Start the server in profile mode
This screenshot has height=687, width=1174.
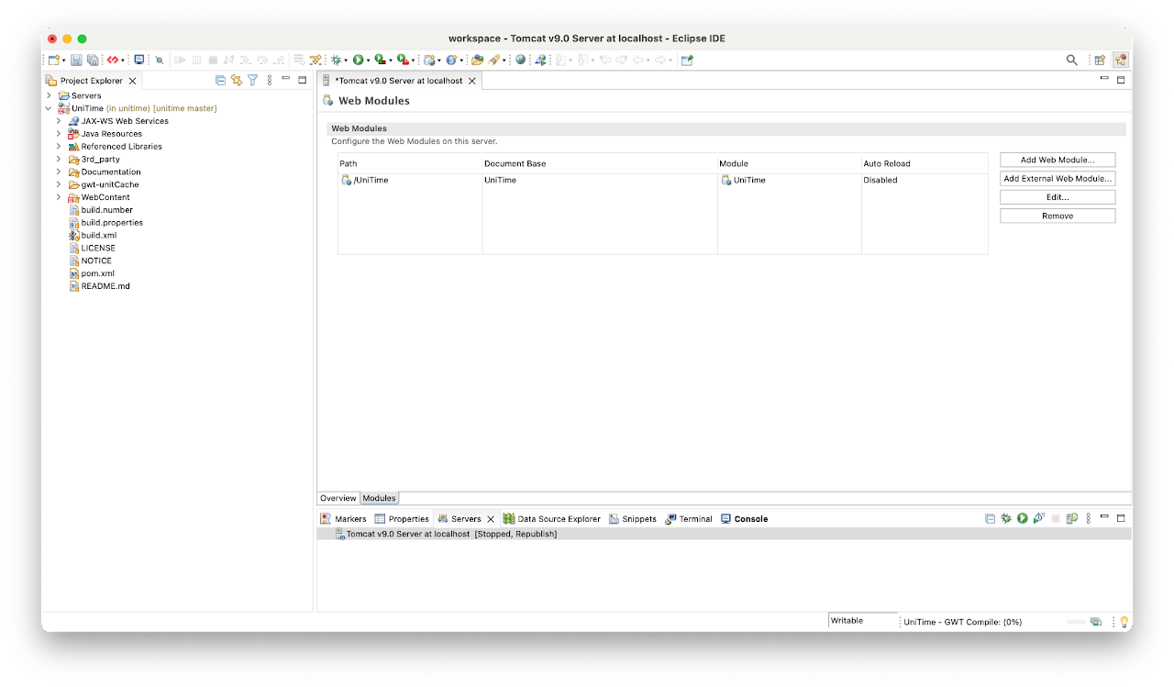(1039, 518)
